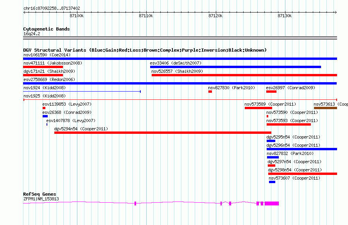Click the 87100k ruler tick label
Image resolution: width=348 pixels, height=225 pixels.
point(77,16)
